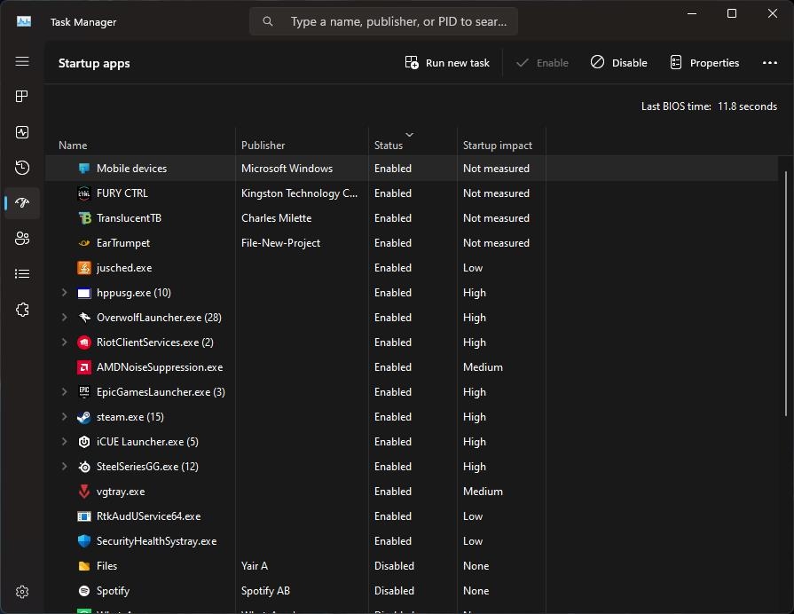Click Medium impact for vgtray.exe
This screenshot has width=794, height=614.
483,492
